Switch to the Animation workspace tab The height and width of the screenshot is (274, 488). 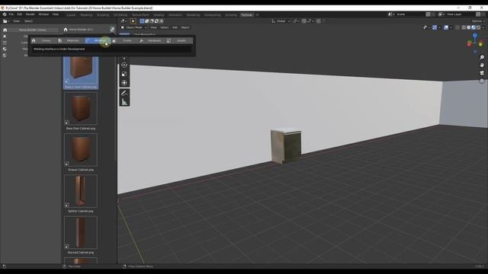[x=175, y=15]
